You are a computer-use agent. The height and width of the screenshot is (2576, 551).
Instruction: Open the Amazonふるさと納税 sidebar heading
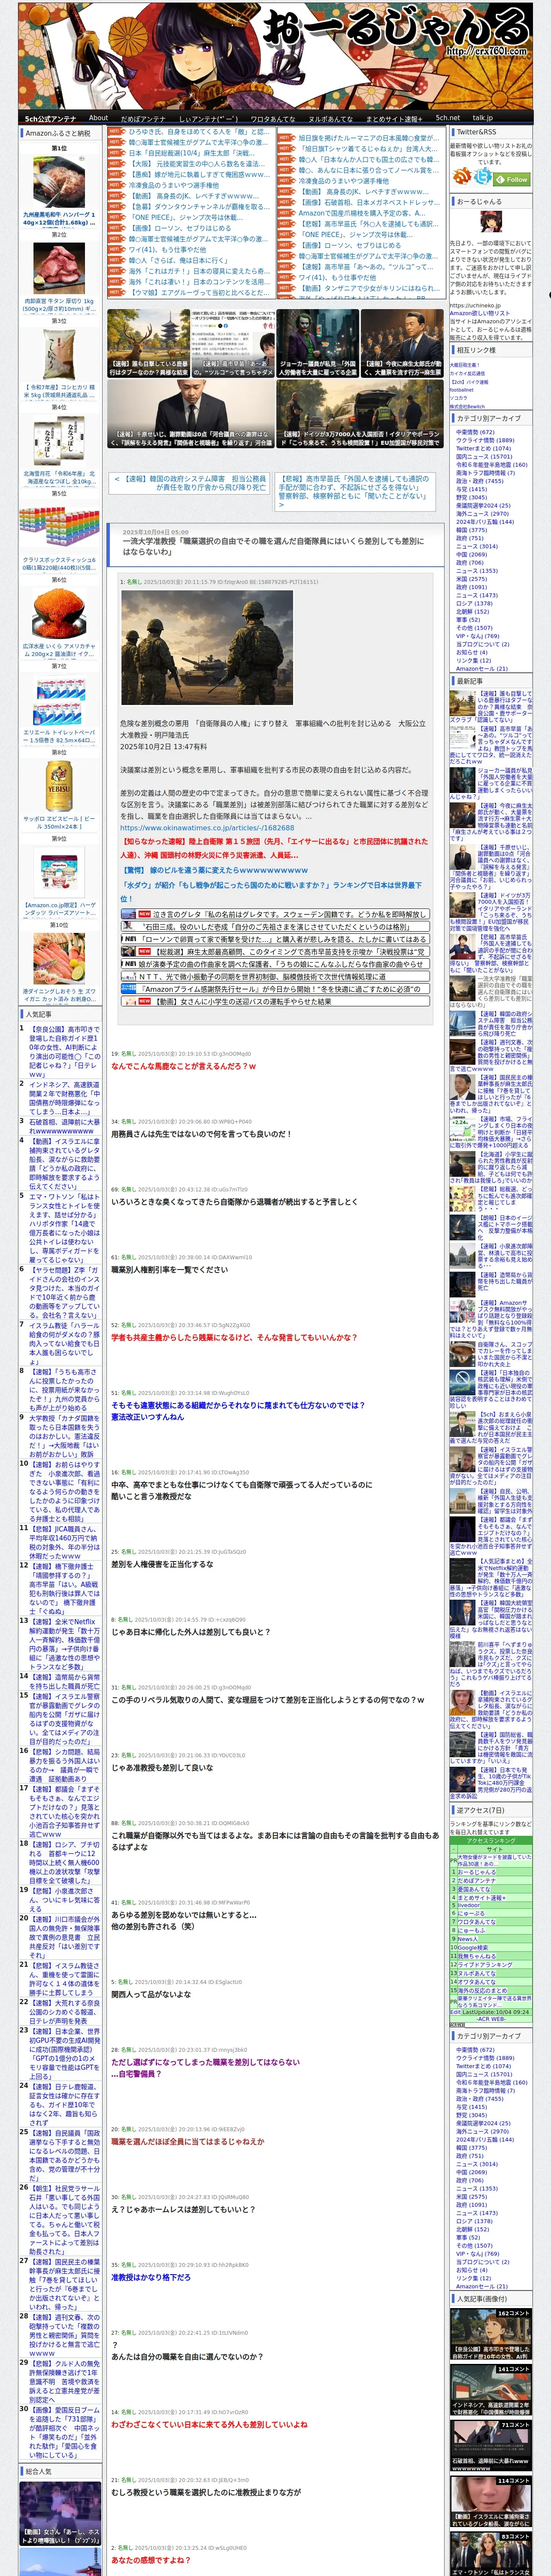[x=58, y=133]
